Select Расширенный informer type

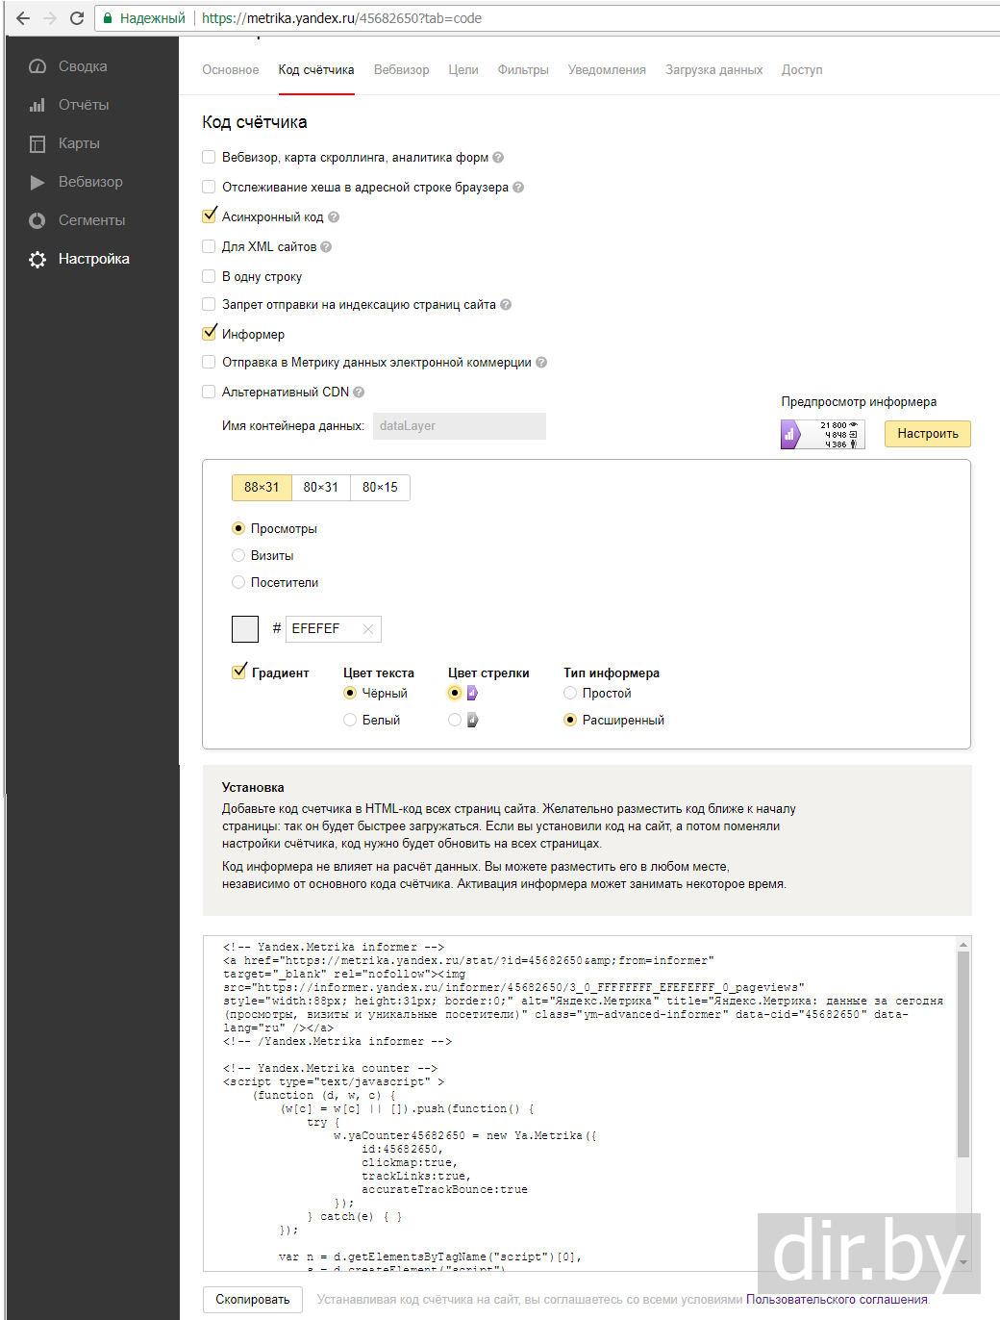tap(570, 720)
